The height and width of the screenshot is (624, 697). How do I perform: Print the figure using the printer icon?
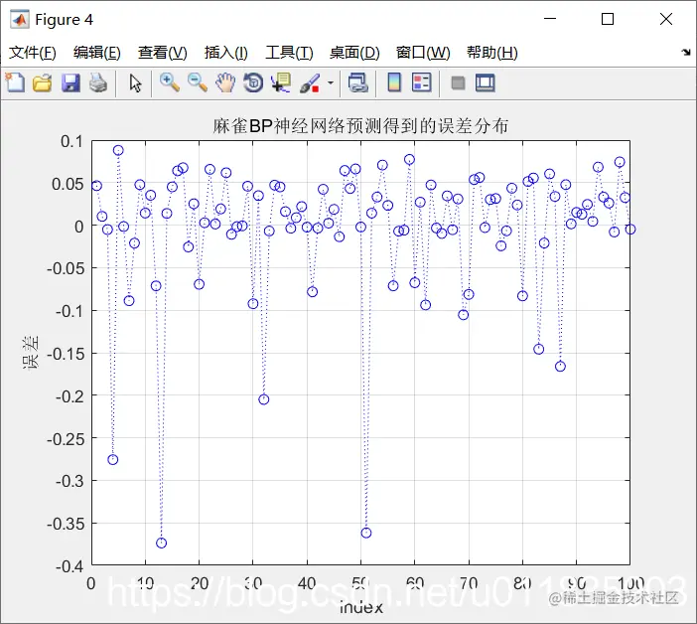(97, 83)
